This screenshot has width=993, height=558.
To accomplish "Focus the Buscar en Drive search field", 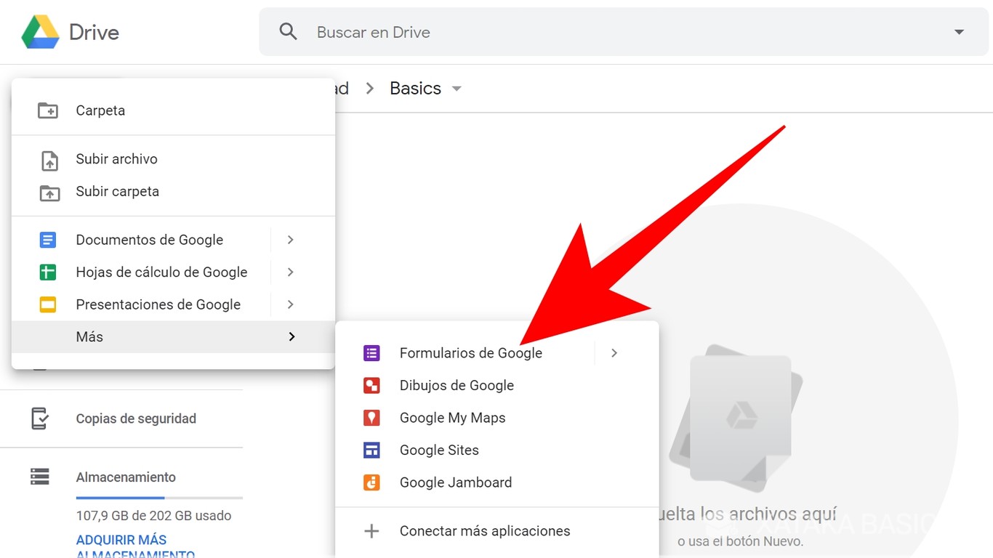I will [x=624, y=32].
